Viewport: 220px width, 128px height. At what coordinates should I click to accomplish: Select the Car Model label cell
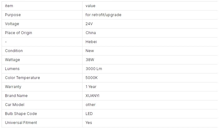click(x=42, y=105)
